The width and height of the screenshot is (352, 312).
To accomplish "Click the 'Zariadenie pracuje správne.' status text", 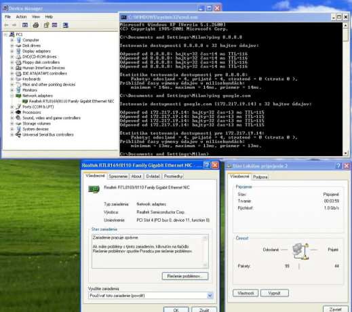I will [116, 237].
